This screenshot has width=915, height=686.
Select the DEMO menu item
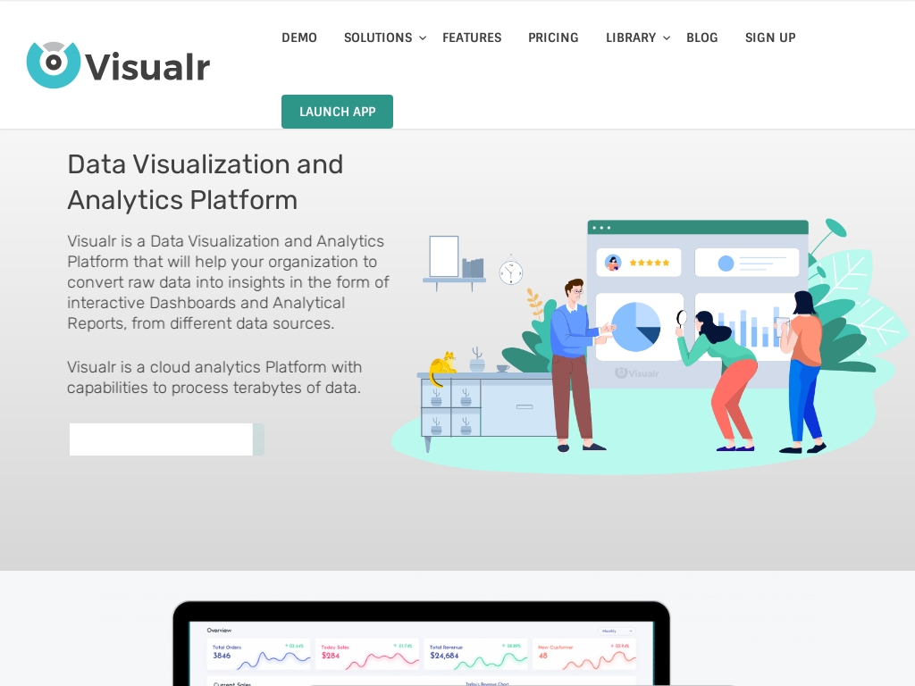click(299, 38)
